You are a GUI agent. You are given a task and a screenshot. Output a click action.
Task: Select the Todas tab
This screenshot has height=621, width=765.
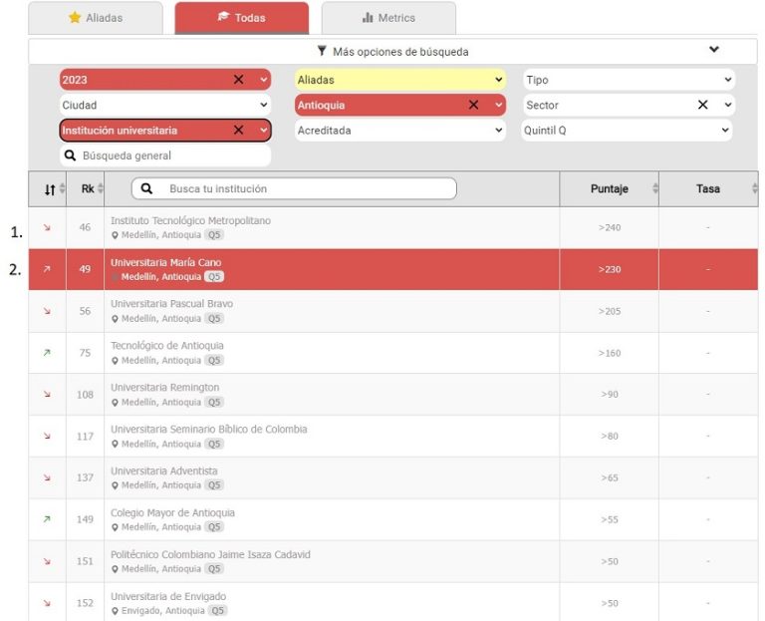point(241,18)
